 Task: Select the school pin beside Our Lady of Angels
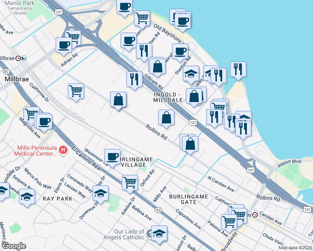(159, 233)
